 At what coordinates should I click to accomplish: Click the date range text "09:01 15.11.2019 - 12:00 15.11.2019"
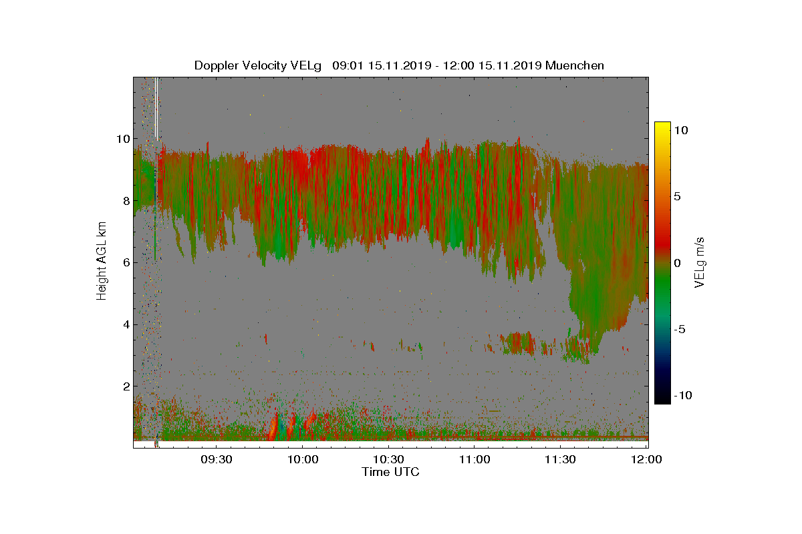(437, 65)
